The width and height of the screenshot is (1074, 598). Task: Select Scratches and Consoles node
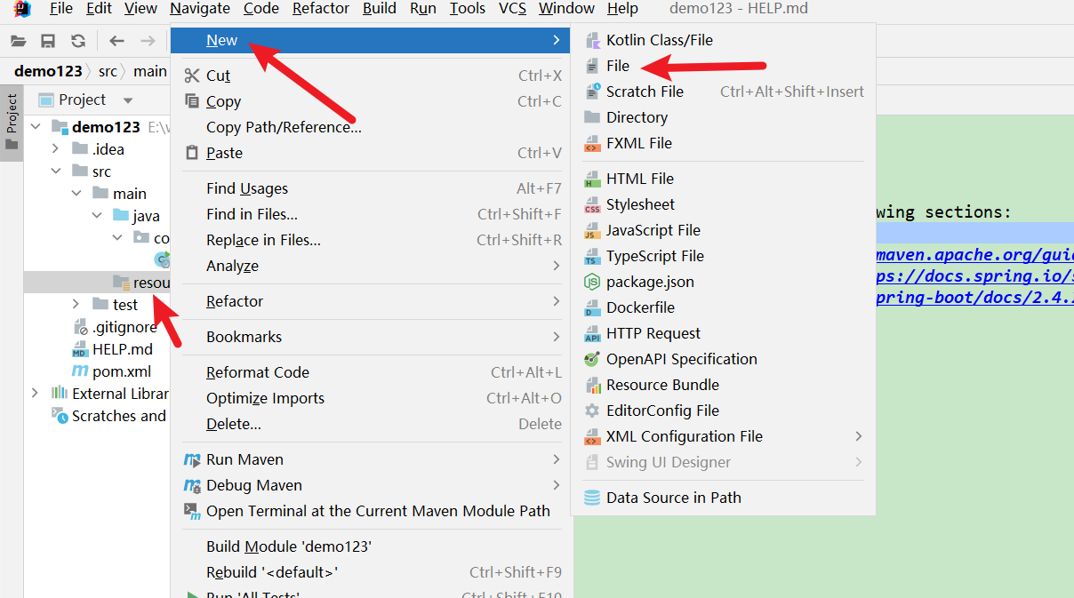(119, 416)
